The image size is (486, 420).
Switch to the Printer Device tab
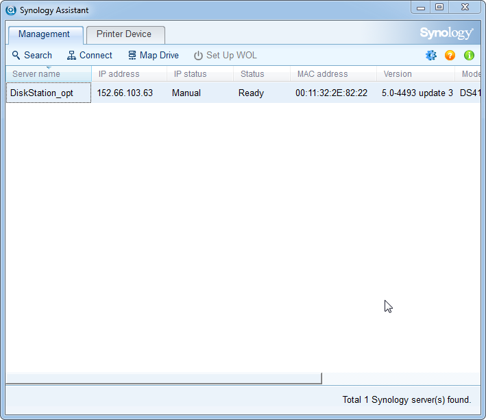[x=124, y=34]
